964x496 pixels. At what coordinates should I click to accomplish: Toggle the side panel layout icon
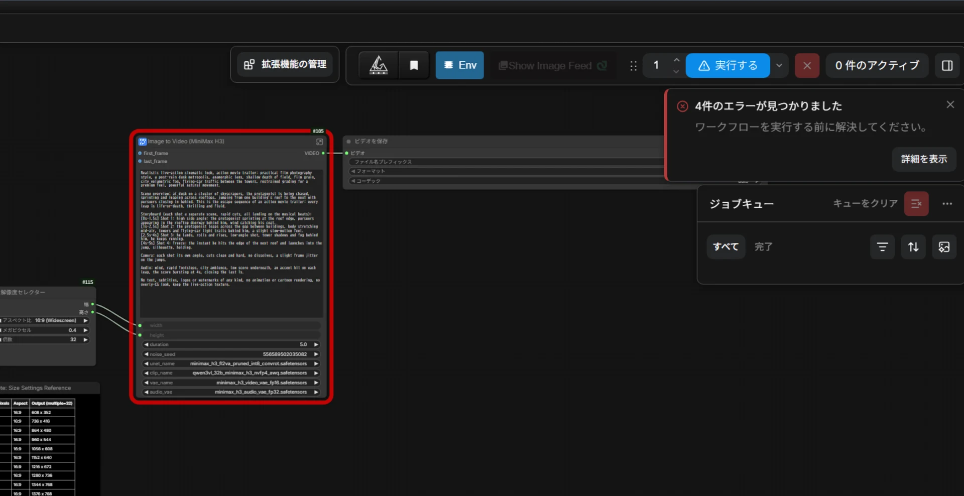947,65
